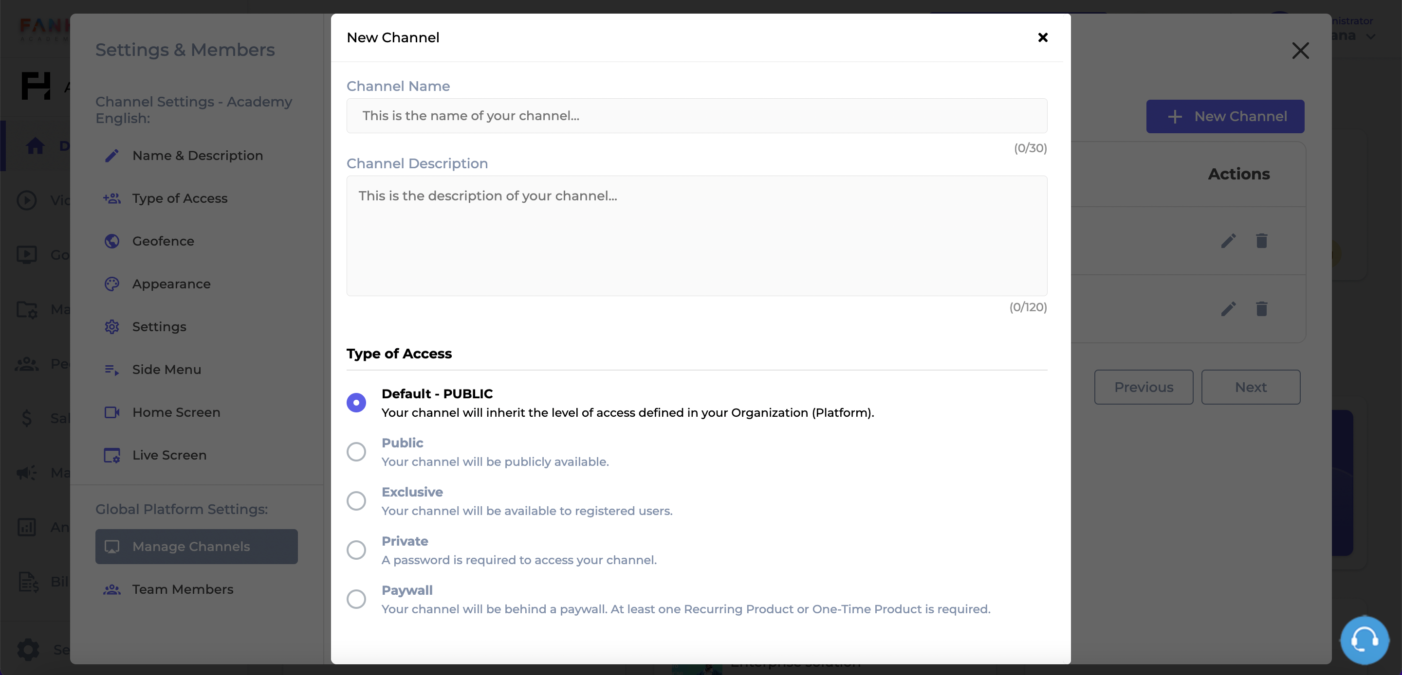Click the live screen play icon in left navigation
This screenshot has width=1402, height=675.
[27, 254]
